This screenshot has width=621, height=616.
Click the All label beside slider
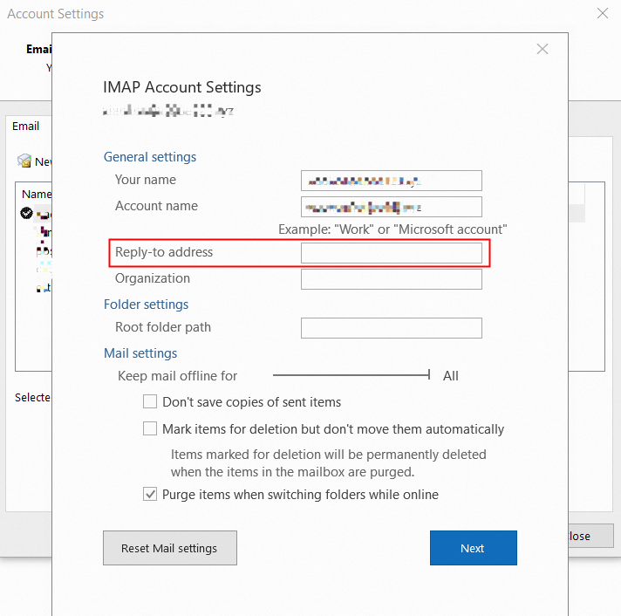(x=450, y=375)
